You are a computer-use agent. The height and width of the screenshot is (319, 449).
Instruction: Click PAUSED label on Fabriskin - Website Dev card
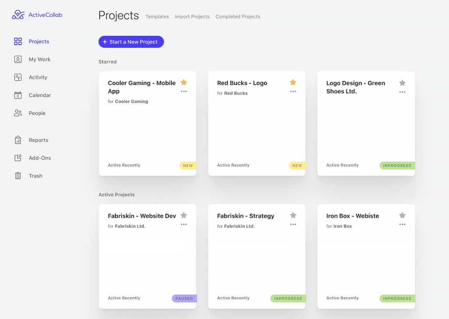coord(184,298)
